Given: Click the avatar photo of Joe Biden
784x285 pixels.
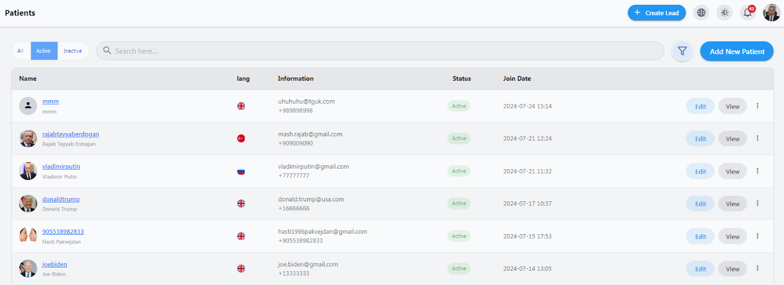Looking at the screenshot, I should click(x=28, y=268).
